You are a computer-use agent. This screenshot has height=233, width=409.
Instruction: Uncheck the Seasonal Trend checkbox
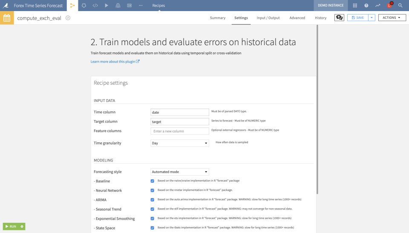point(153,209)
